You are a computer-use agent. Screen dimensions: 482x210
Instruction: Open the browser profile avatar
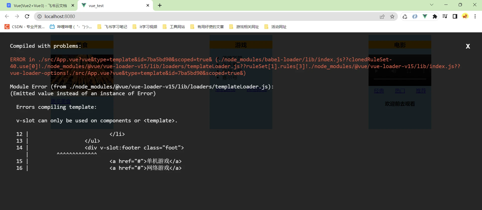(x=465, y=17)
